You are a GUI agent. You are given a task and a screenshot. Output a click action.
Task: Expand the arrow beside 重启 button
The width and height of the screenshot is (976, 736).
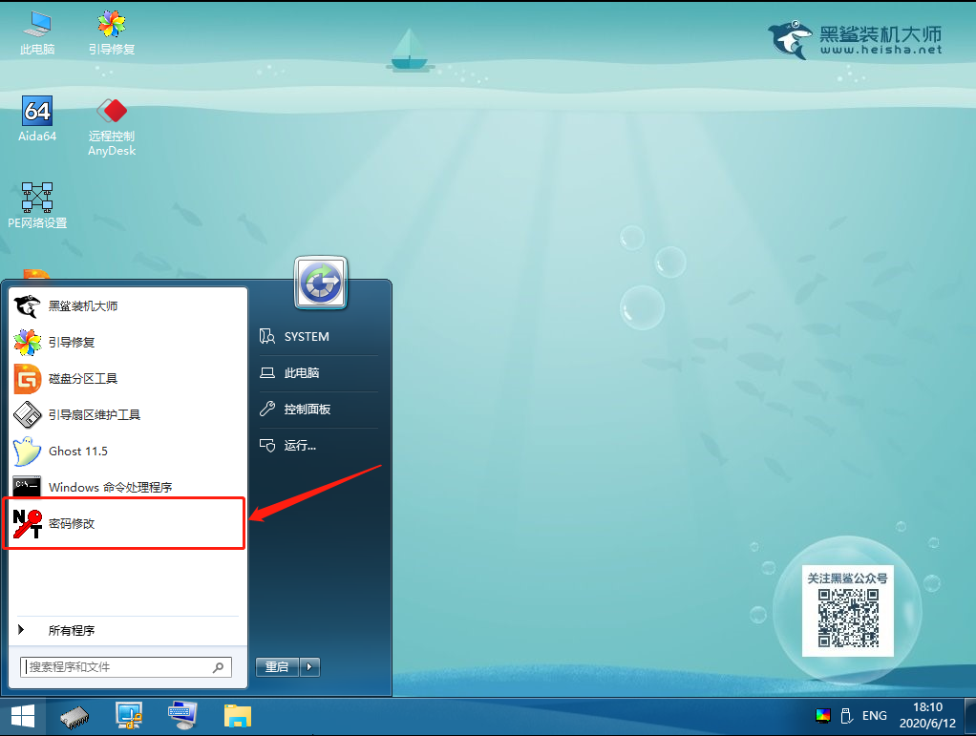pyautogui.click(x=309, y=667)
